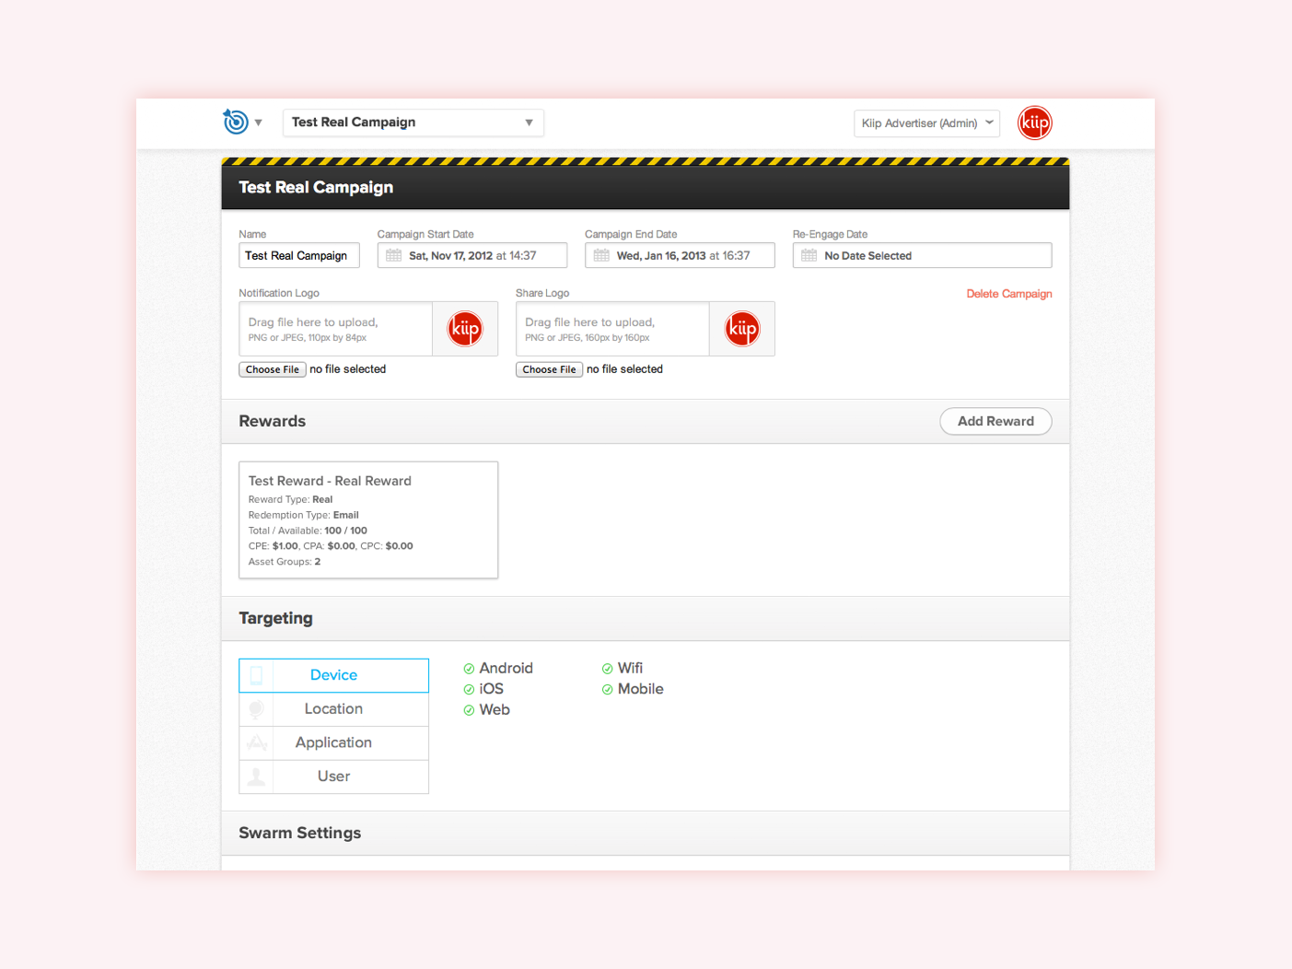
Task: Click the person icon beside User
Action: [x=257, y=776]
